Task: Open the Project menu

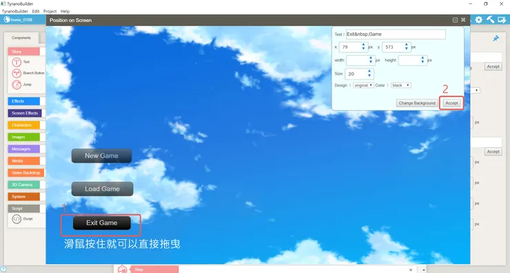Action: tap(50, 11)
